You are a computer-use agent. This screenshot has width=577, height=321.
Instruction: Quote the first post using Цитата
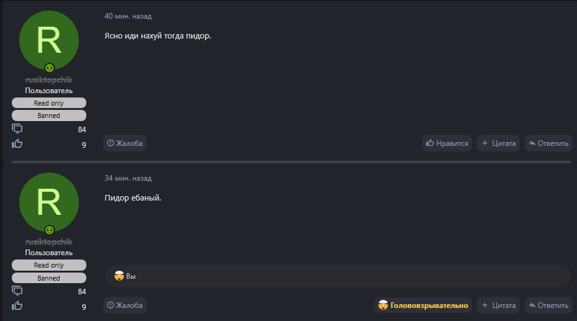[498, 143]
